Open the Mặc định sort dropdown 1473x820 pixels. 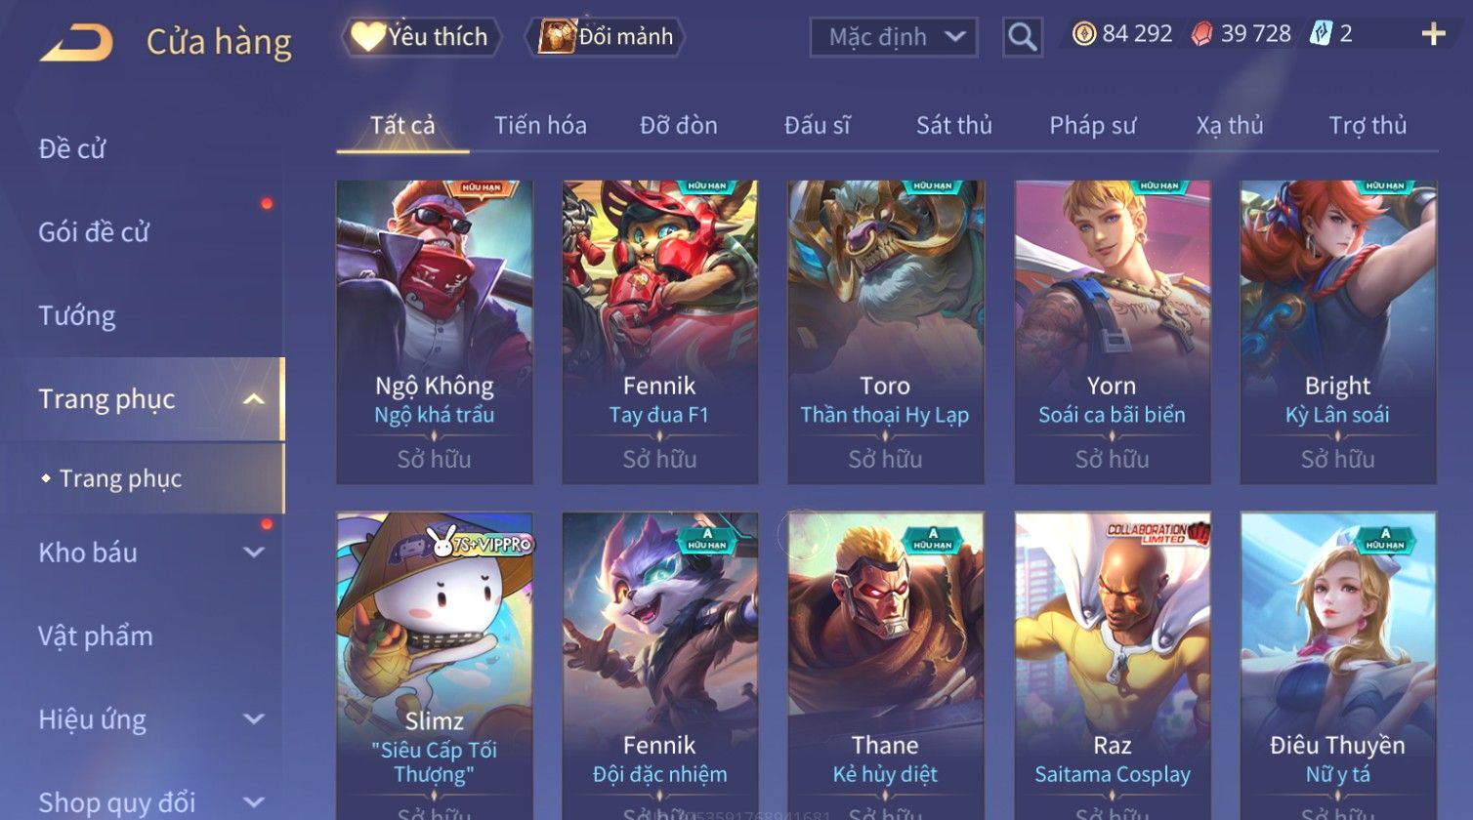pos(894,37)
